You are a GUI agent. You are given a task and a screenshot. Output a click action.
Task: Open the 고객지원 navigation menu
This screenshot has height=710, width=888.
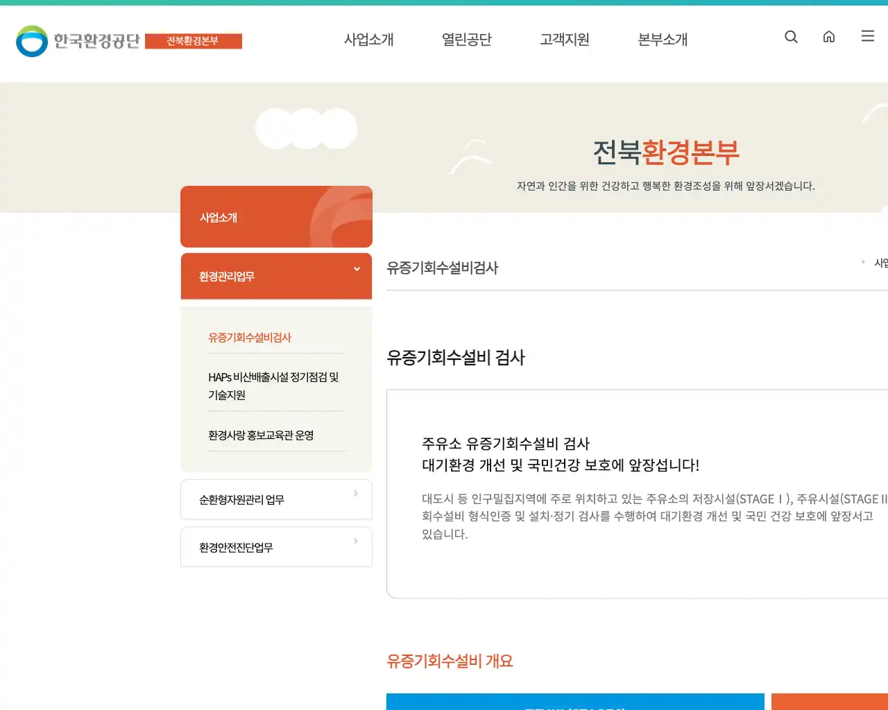tap(564, 40)
